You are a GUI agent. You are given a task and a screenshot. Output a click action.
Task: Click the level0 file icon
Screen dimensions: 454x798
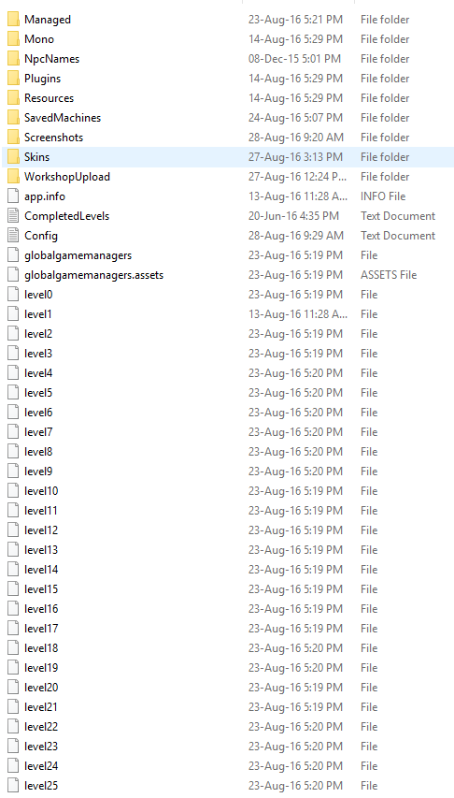coord(14,295)
